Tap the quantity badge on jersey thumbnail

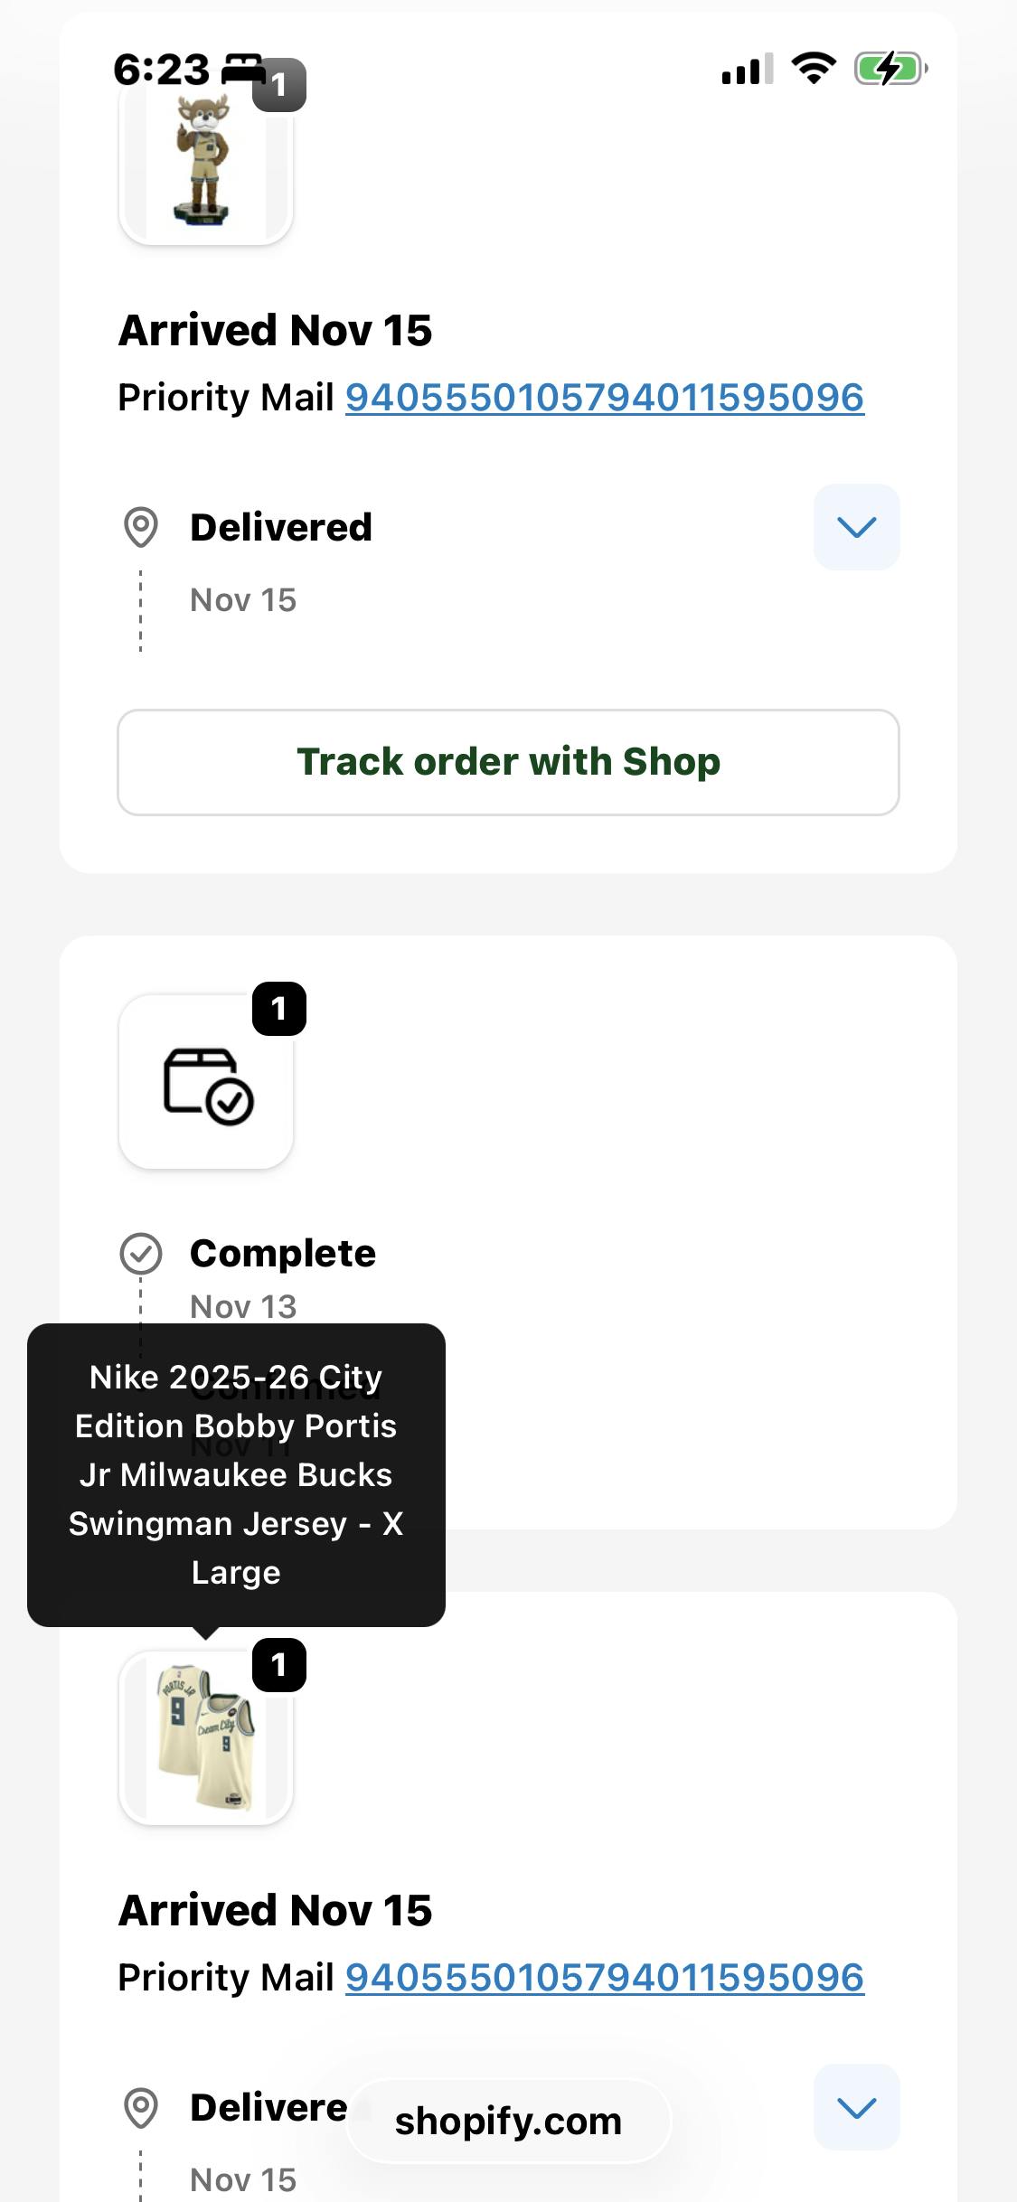pyautogui.click(x=278, y=1665)
